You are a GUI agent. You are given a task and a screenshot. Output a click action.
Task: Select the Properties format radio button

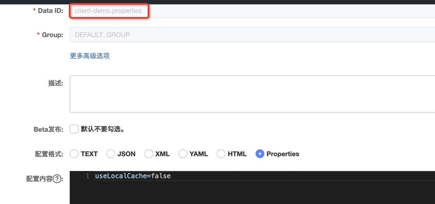(x=260, y=154)
